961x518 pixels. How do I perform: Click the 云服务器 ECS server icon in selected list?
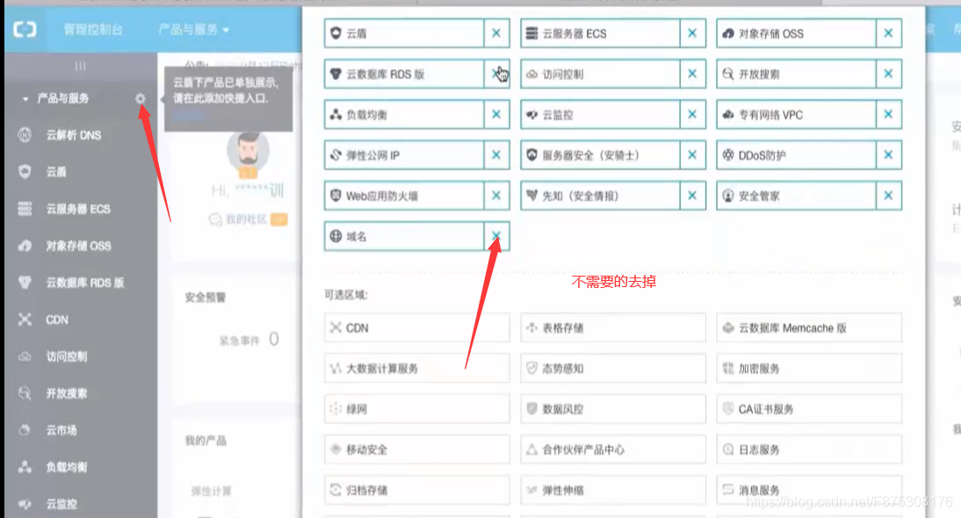point(532,33)
